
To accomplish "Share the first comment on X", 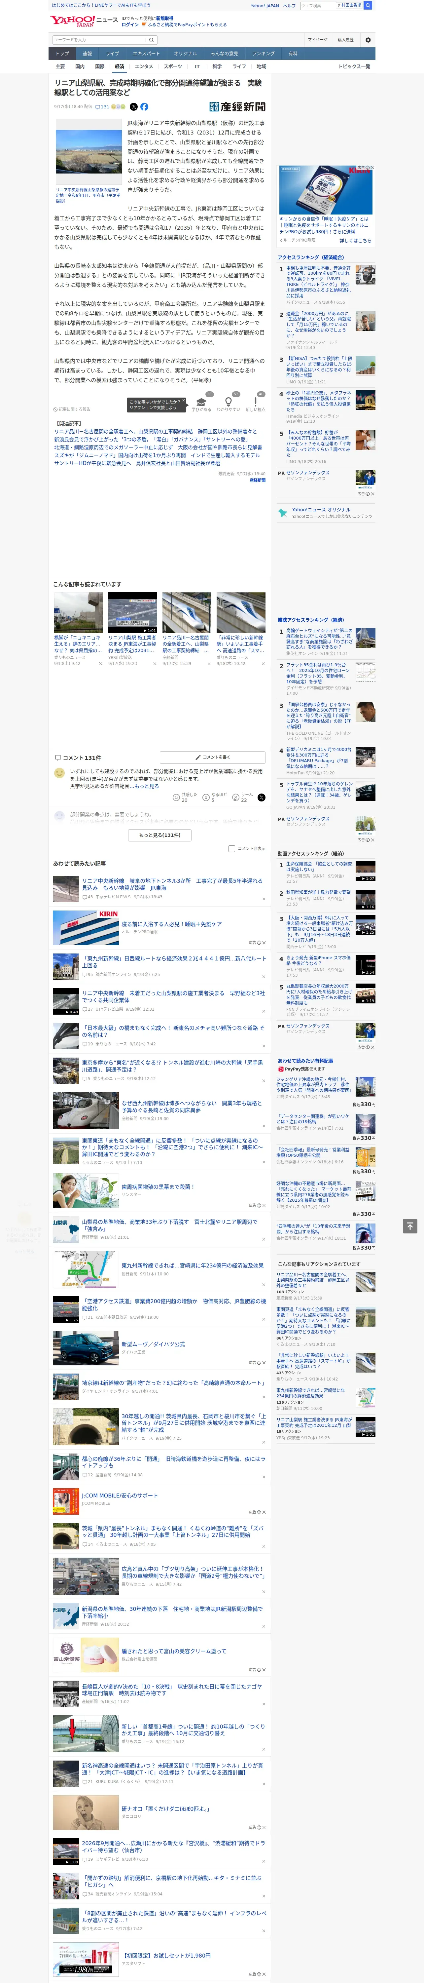I will point(262,798).
